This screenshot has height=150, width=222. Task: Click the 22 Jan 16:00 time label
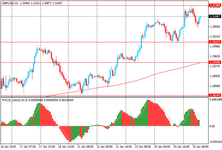(124, 146)
